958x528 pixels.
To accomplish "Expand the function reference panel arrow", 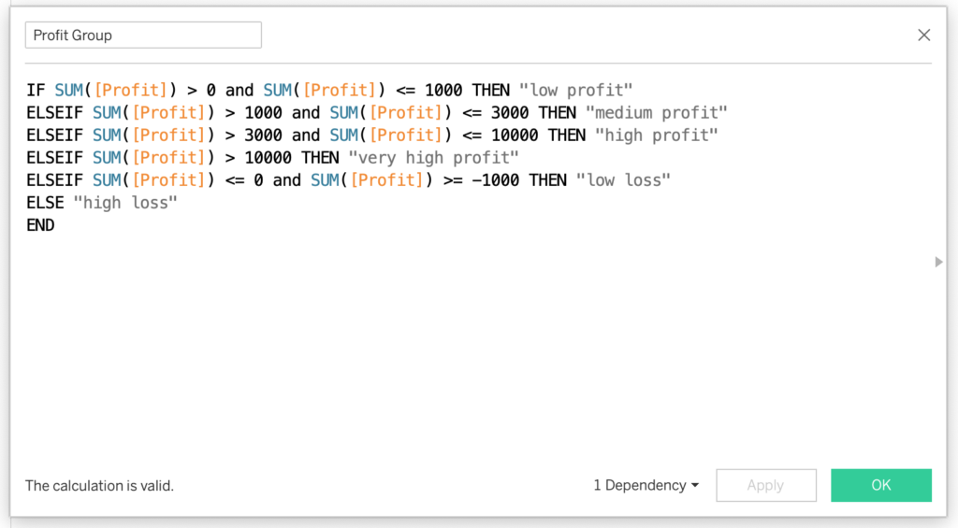I will [938, 263].
